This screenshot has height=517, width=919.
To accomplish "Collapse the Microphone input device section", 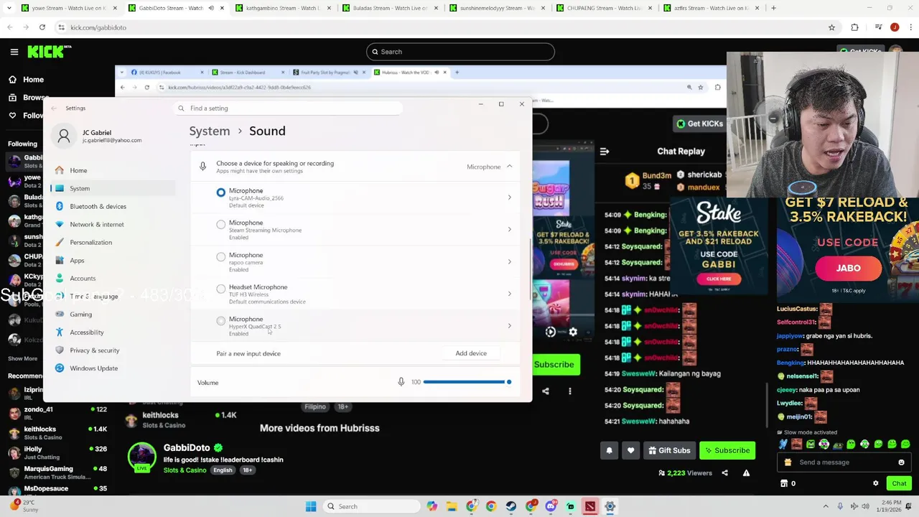I will 510,167.
